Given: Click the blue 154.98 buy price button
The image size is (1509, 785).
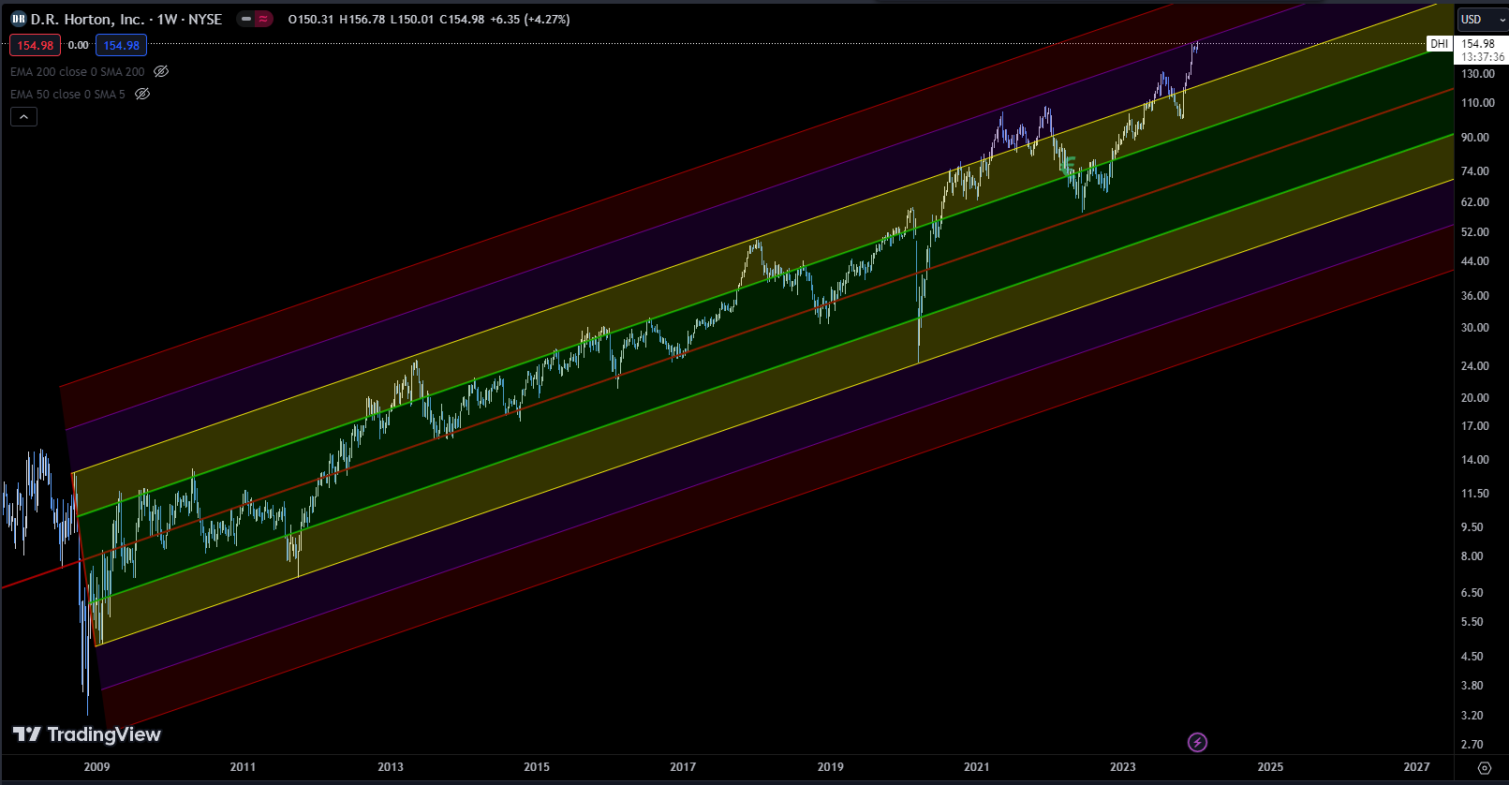Looking at the screenshot, I should point(121,45).
